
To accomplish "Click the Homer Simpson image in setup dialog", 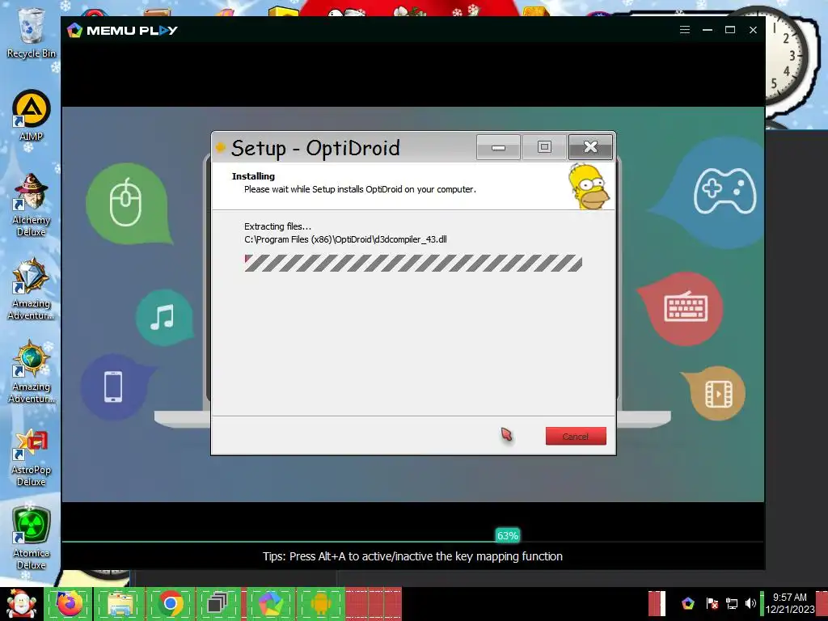I will point(589,187).
